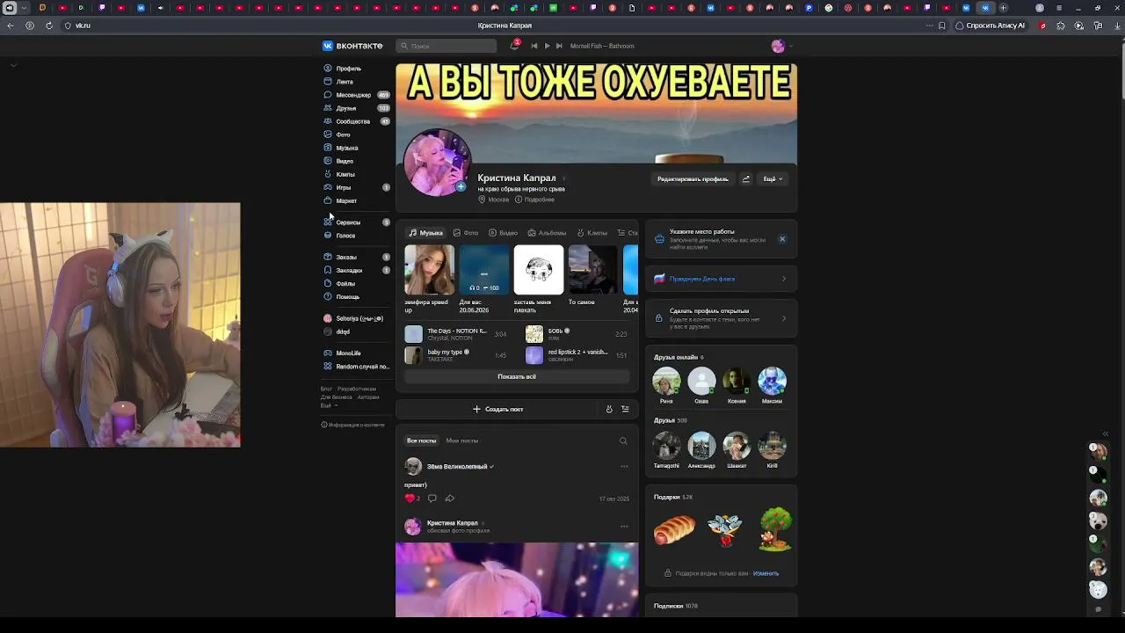Click the ВКонтакте logo
This screenshot has height=633, width=1125.
tap(352, 46)
